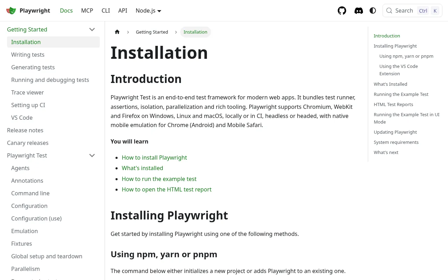
Task: Open the Docs nav item
Action: 66,10
